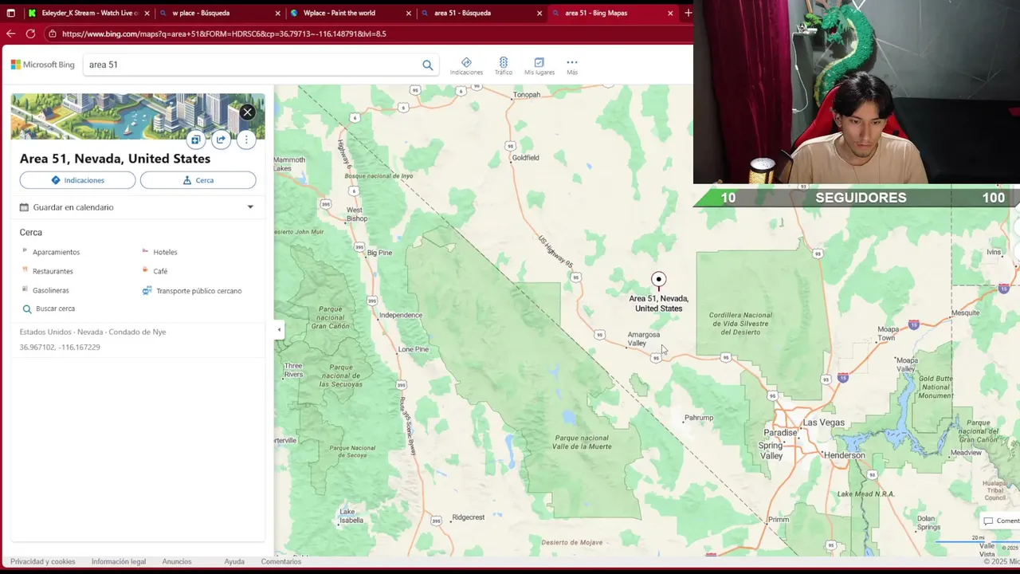Click the Goldfield town label
The image size is (1020, 574).
pos(525,158)
